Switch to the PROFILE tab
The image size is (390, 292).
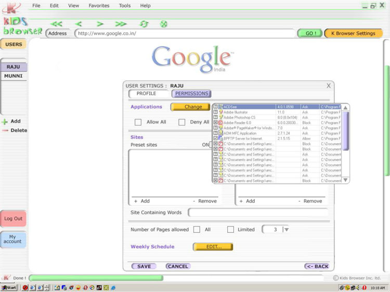[146, 94]
